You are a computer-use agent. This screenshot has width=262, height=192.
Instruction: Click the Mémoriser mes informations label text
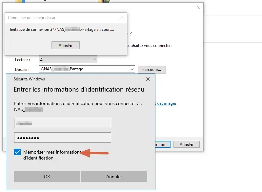pyautogui.click(x=52, y=152)
